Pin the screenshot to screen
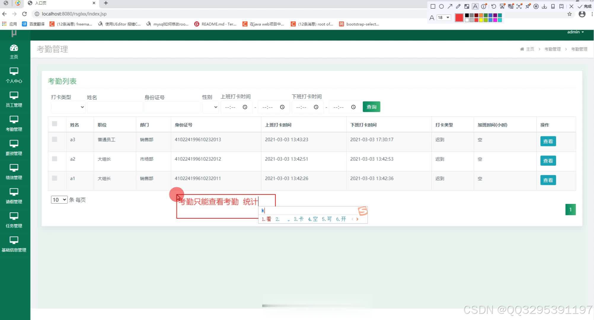Screen dimensions: 594x320 [528, 7]
